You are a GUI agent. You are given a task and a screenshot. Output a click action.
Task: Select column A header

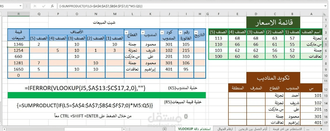coord(311,14)
